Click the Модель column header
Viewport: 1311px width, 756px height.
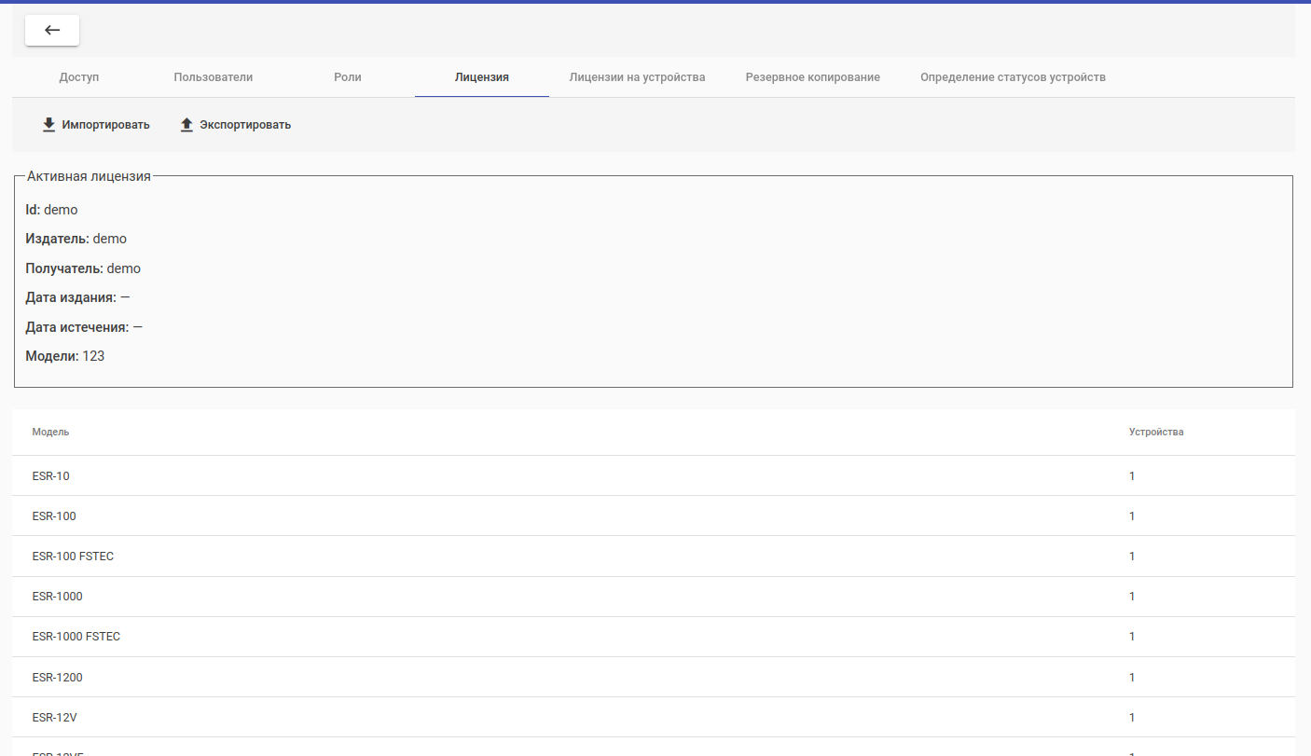coord(50,433)
